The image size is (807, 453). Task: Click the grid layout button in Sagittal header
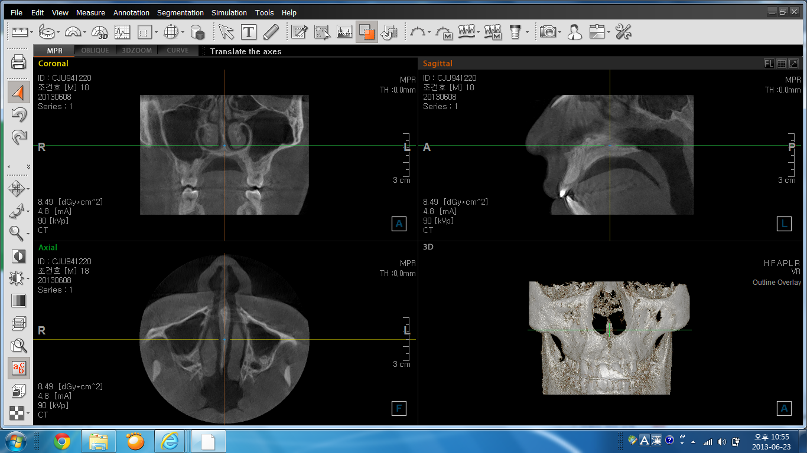[781, 64]
